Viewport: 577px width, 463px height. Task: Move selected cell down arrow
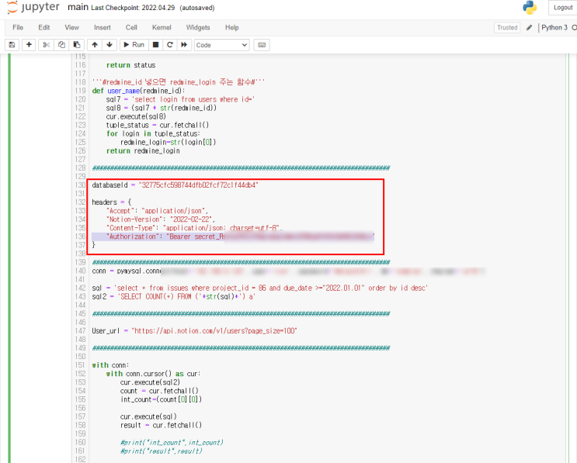pos(109,45)
